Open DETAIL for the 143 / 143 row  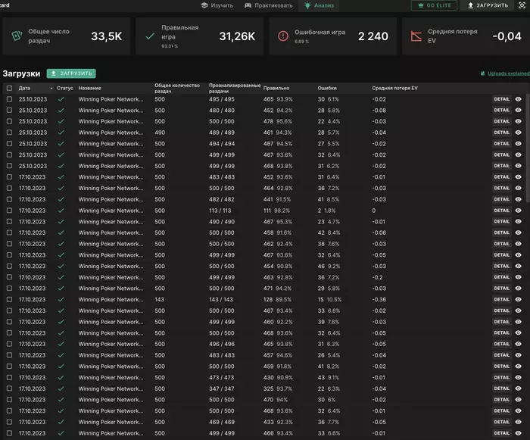501,299
